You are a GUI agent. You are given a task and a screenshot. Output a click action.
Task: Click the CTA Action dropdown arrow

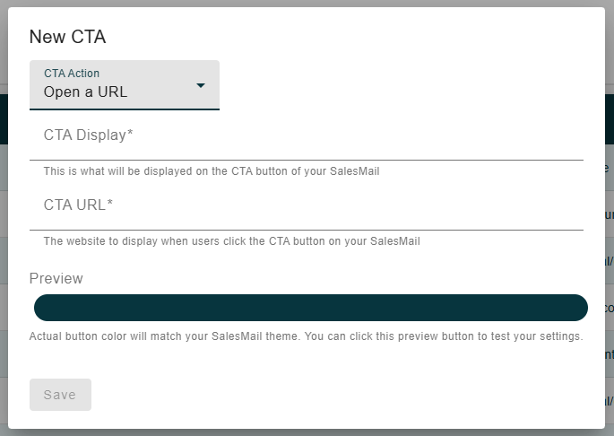[201, 85]
